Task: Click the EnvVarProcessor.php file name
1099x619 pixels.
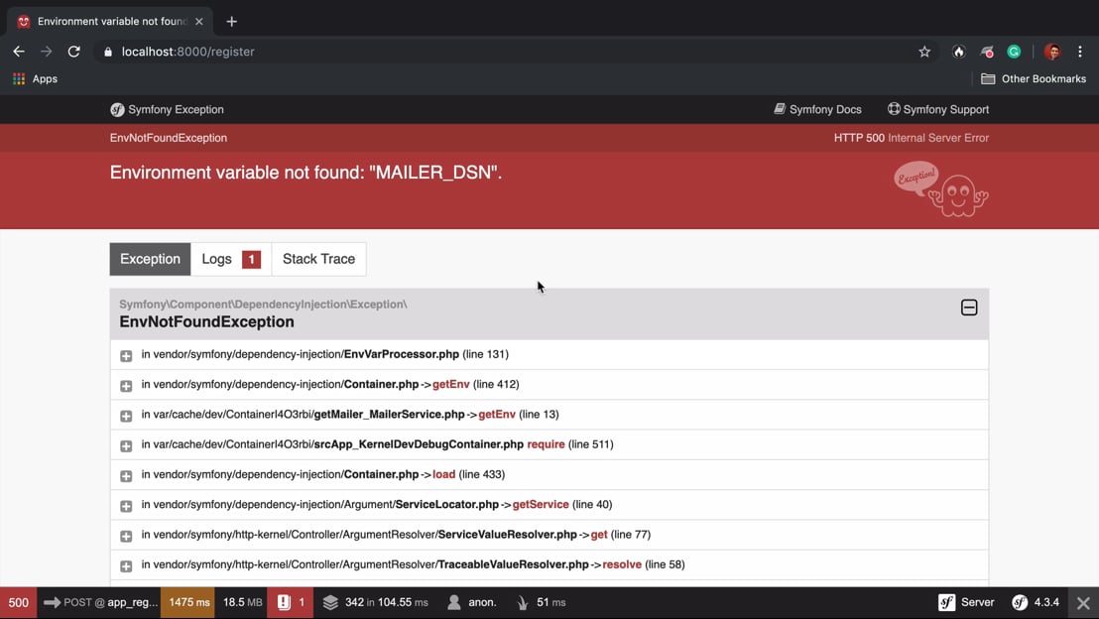Action: [401, 354]
